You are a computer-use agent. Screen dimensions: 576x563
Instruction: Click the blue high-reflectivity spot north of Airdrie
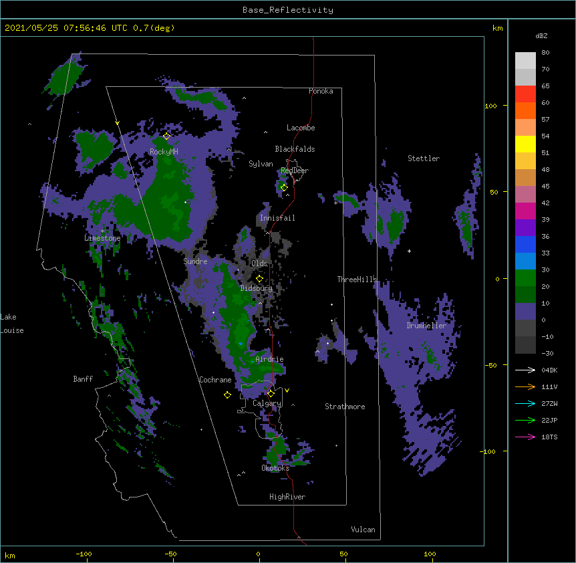[x=241, y=344]
